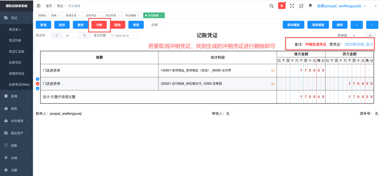Click the 设置 gear icon
Image resolution: width=381 pixels, height=176 pixels.
[x=6, y=170]
